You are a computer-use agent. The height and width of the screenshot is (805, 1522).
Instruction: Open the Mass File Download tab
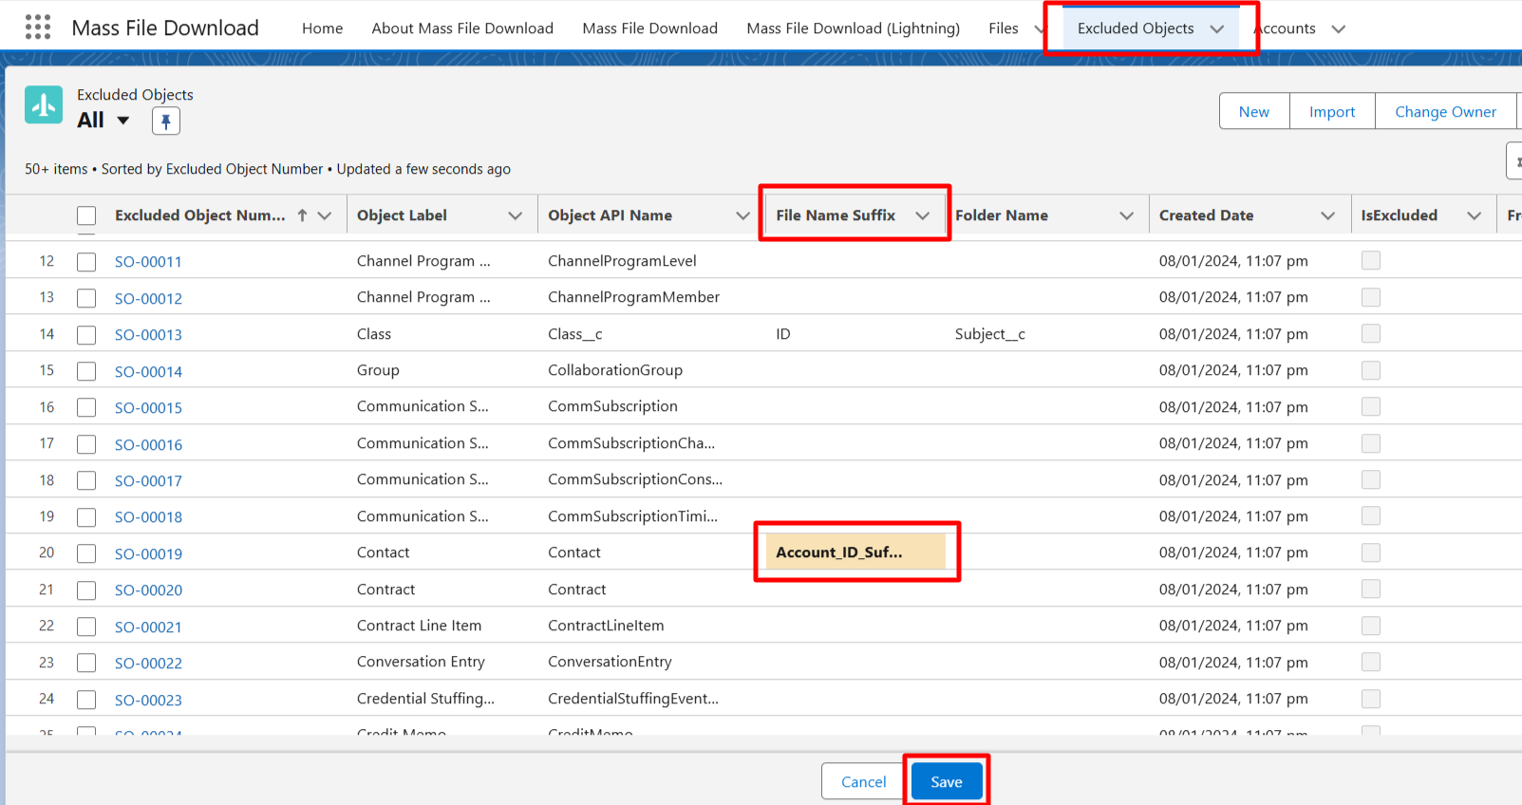[x=650, y=28]
